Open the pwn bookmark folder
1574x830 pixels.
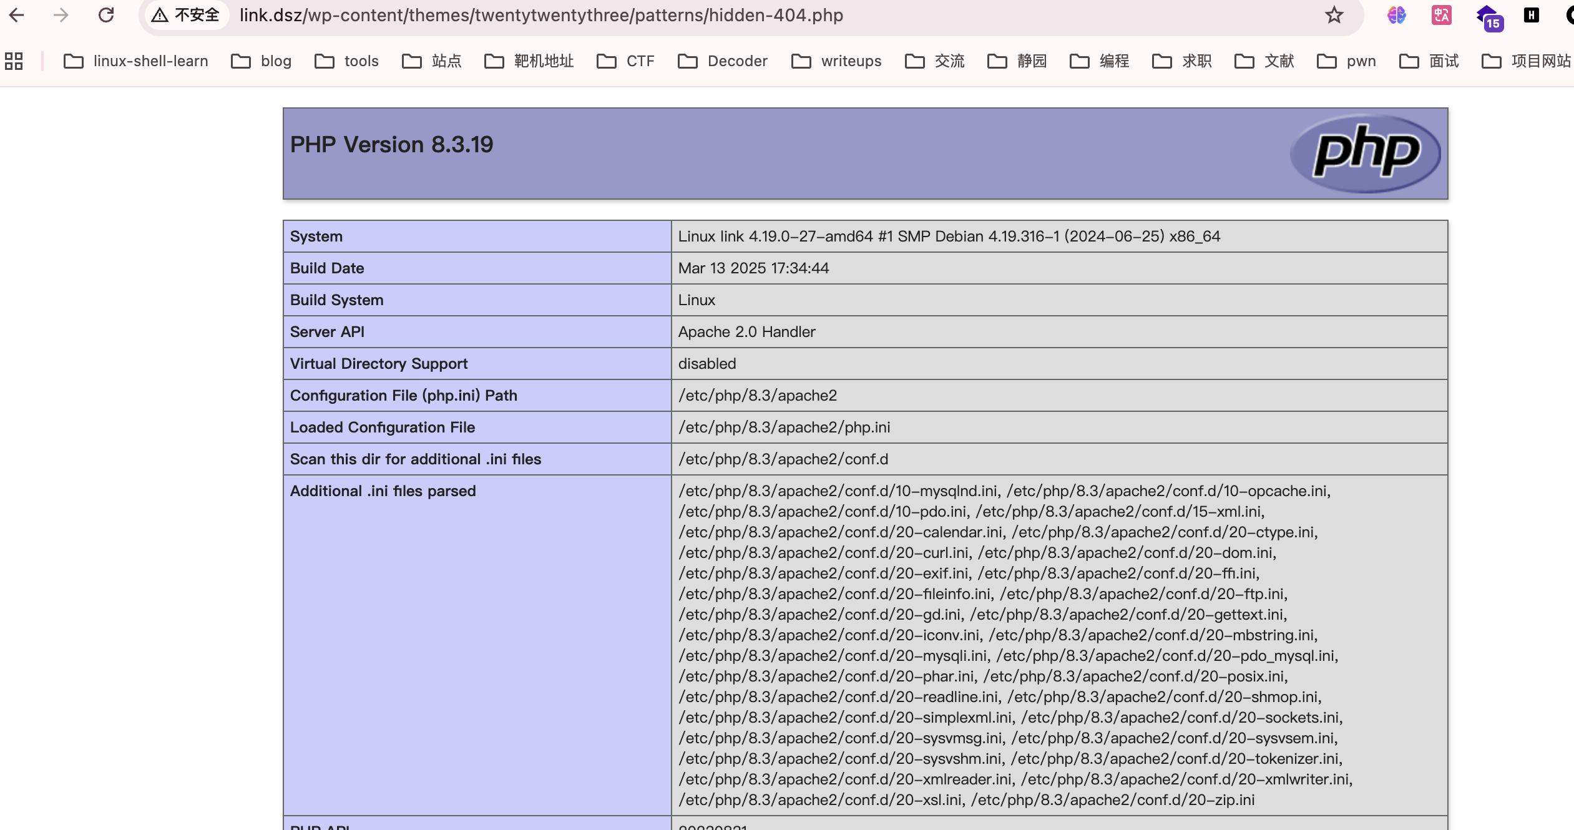click(1346, 61)
